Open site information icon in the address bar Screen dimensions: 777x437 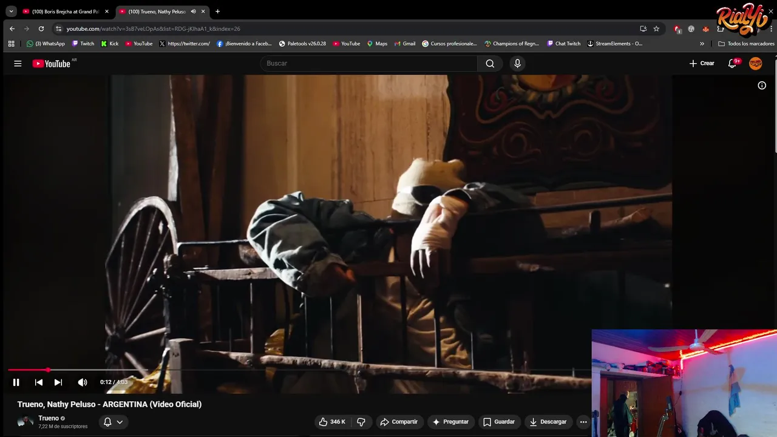[58, 29]
